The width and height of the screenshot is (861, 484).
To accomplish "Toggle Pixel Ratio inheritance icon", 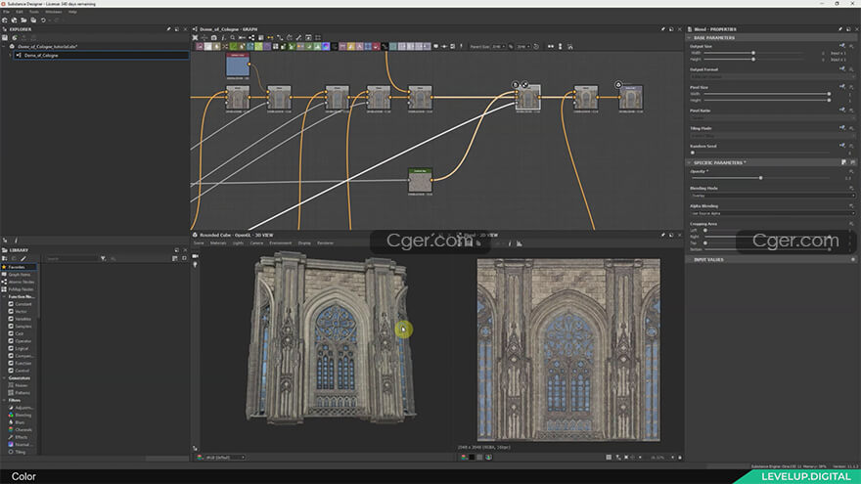I will point(841,110).
